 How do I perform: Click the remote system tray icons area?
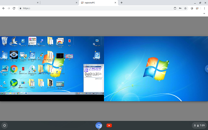point(87,93)
